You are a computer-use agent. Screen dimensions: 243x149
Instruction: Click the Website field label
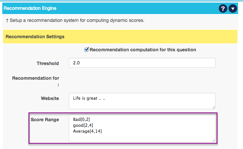(x=50, y=98)
